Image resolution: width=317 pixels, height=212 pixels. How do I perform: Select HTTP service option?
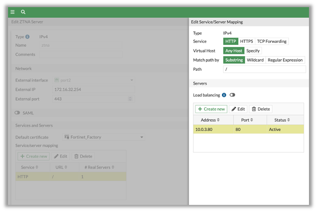(231, 41)
